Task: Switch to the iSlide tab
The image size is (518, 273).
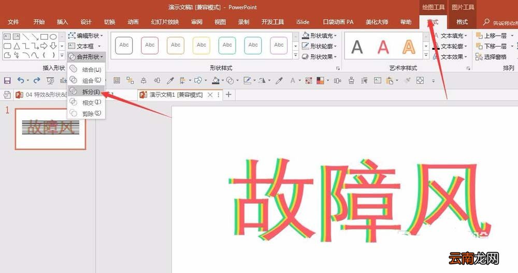Action: (x=303, y=22)
